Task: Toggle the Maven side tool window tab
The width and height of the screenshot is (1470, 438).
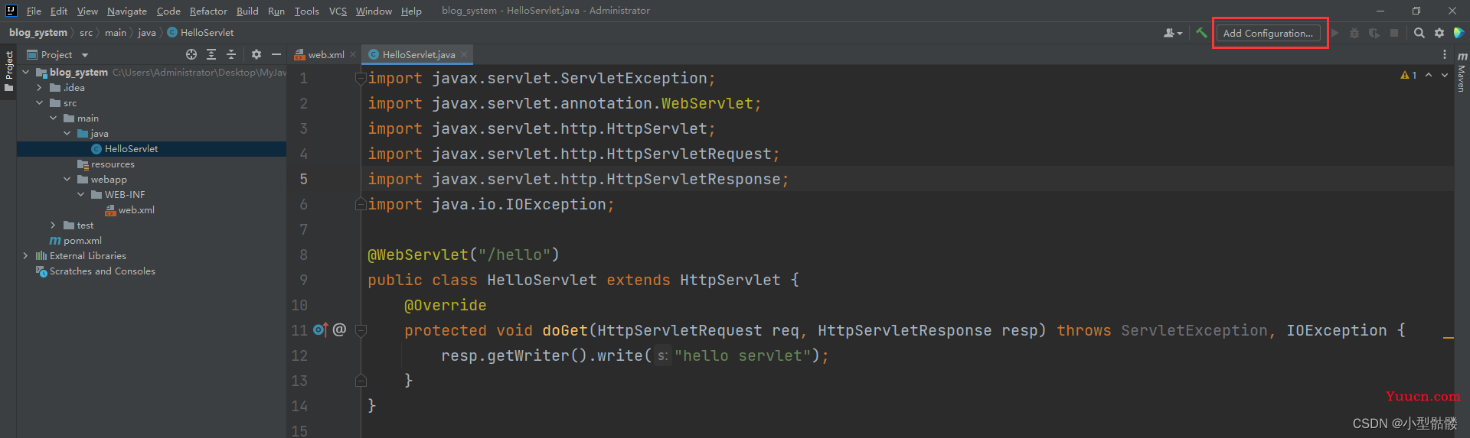Action: (x=1462, y=73)
